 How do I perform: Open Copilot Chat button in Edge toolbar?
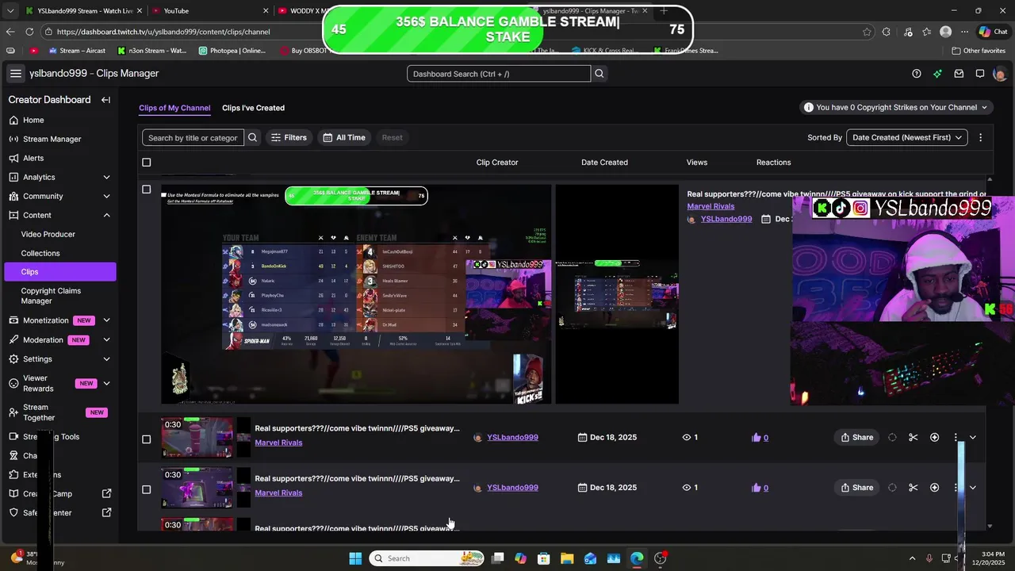[994, 32]
